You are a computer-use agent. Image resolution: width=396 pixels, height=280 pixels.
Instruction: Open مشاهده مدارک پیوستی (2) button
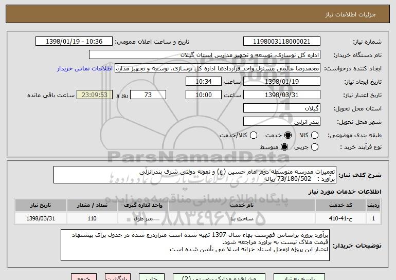219,277
